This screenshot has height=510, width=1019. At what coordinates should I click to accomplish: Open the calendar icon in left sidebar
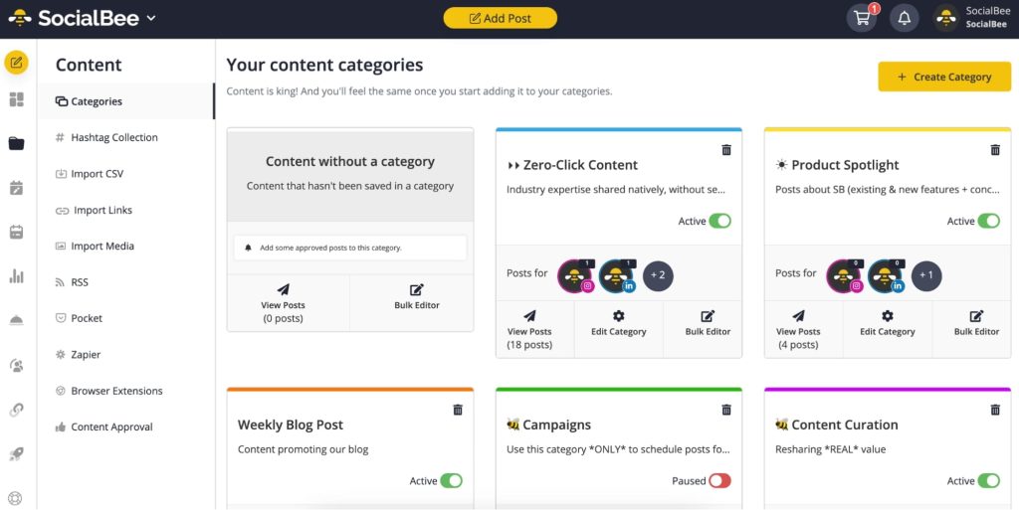(16, 233)
